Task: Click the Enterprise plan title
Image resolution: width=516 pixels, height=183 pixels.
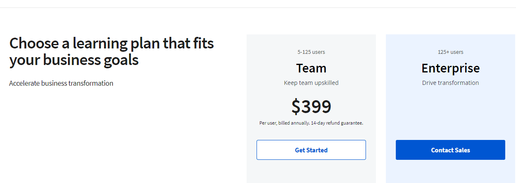Action: click(x=451, y=68)
